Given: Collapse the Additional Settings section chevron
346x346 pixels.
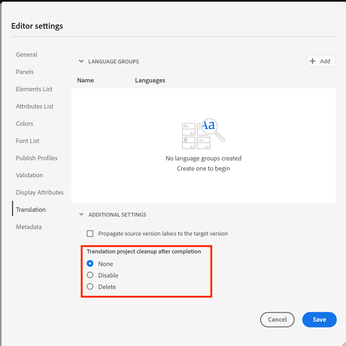Looking at the screenshot, I should click(81, 214).
